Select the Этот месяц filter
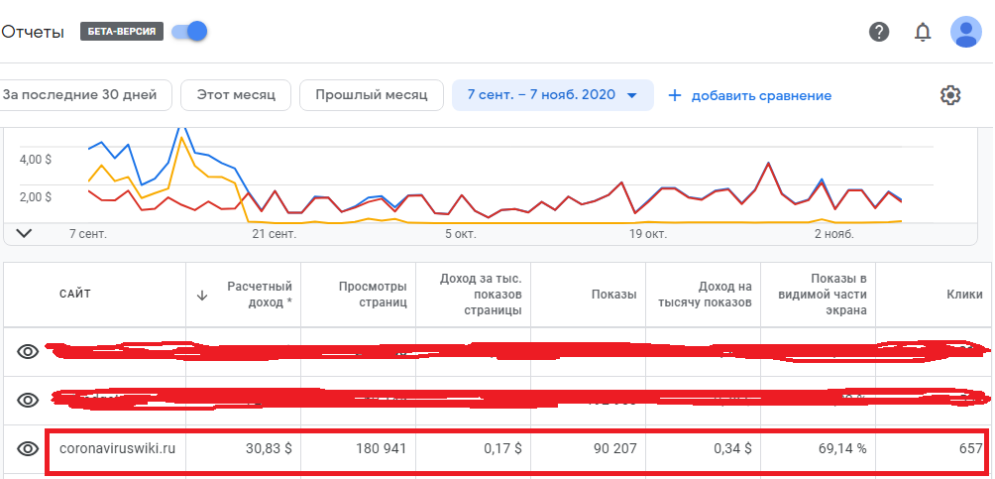995x479 pixels. (x=236, y=95)
